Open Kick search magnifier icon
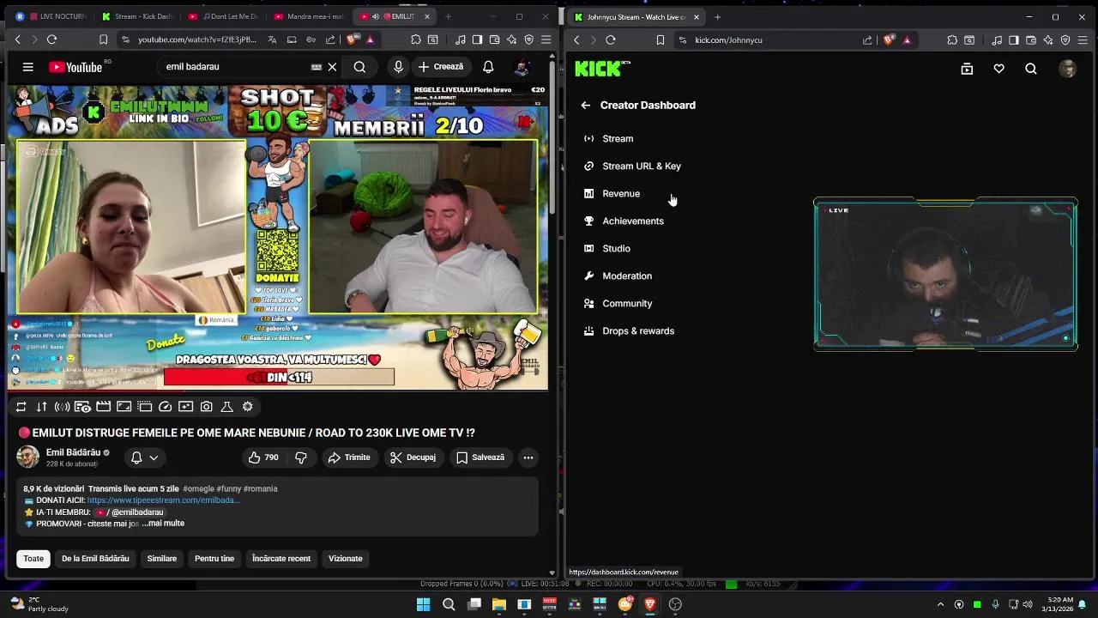Viewport: 1098px width, 618px height. tap(1031, 69)
